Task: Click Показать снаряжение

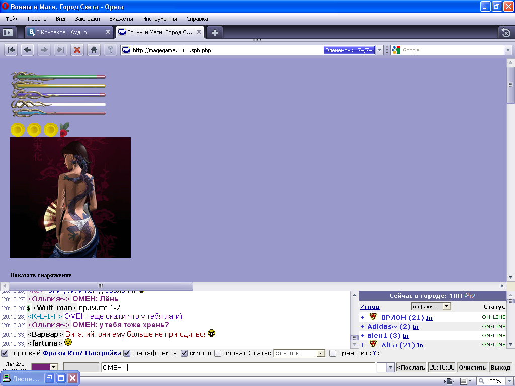Action: pyautogui.click(x=41, y=275)
